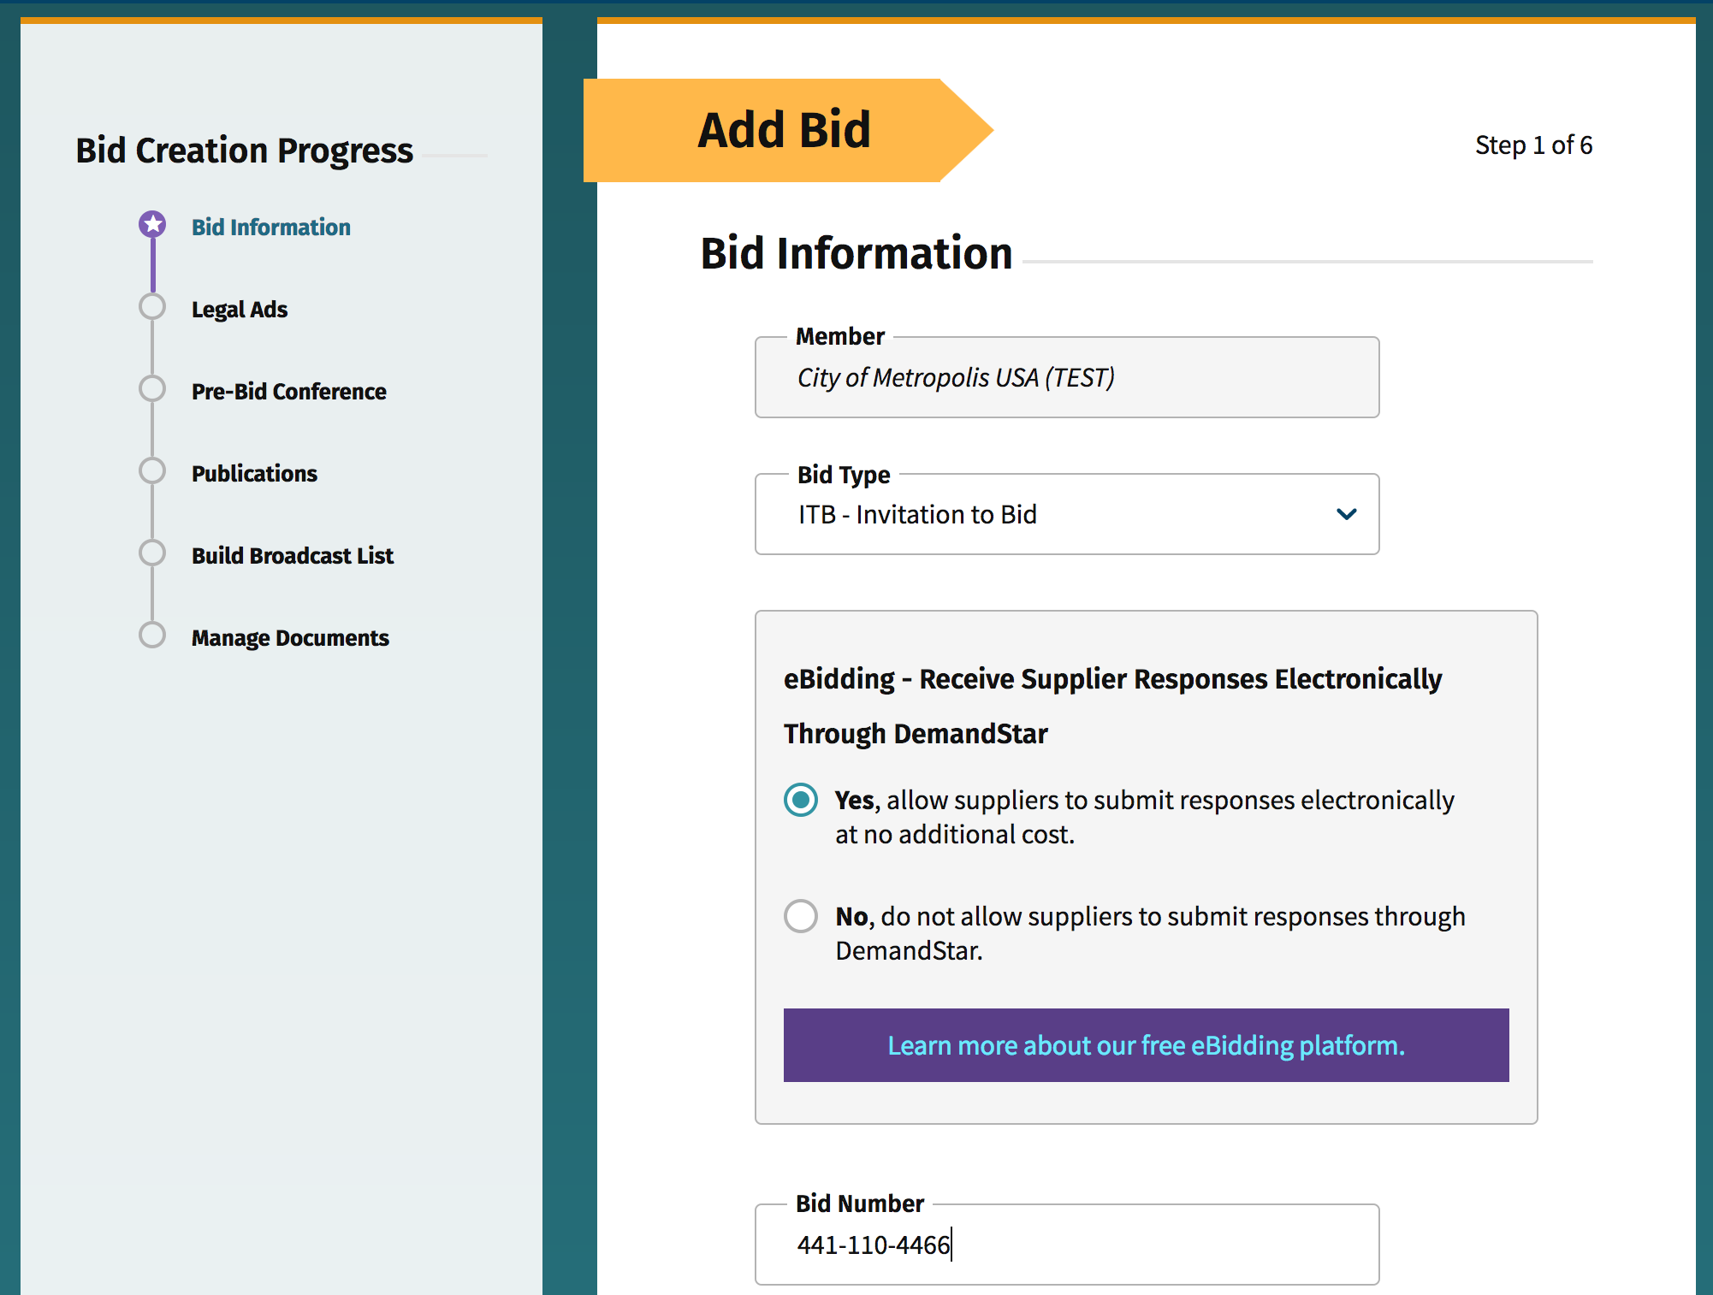This screenshot has height=1295, width=1713.
Task: Click Learn more about the free eBidding platform
Action: click(1146, 1045)
